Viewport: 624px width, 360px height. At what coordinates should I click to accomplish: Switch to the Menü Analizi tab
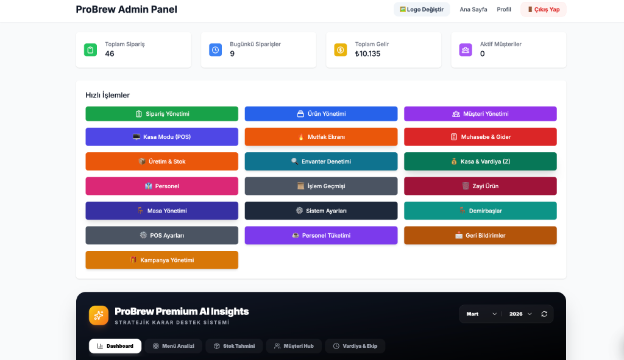(x=173, y=346)
